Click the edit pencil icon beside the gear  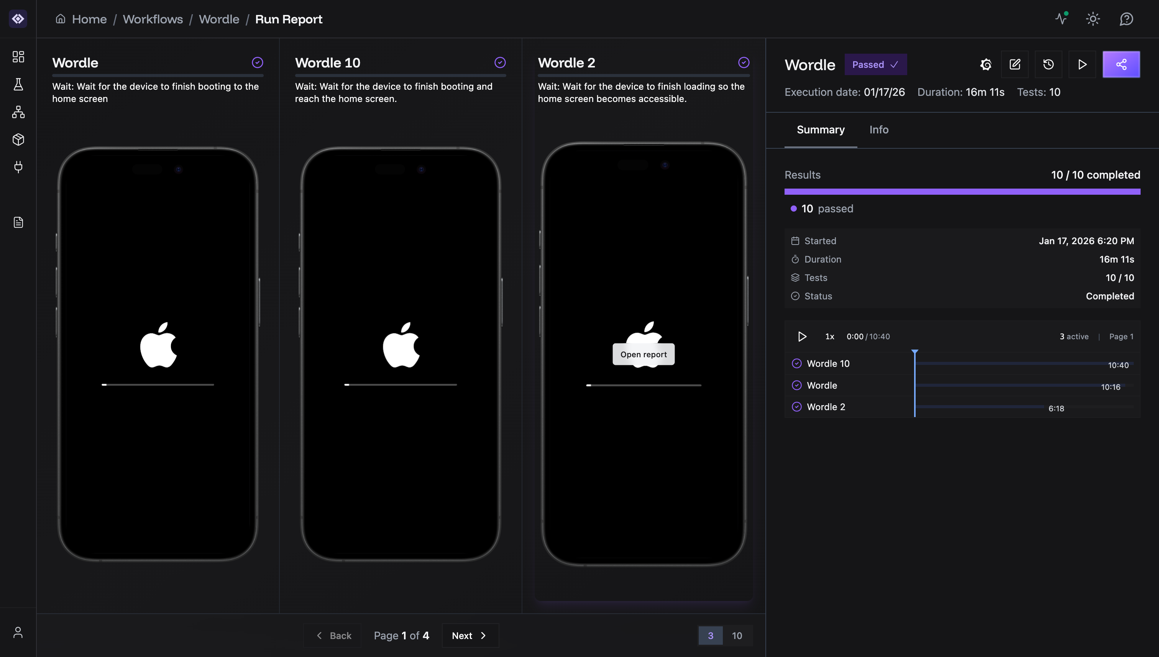coord(1015,64)
